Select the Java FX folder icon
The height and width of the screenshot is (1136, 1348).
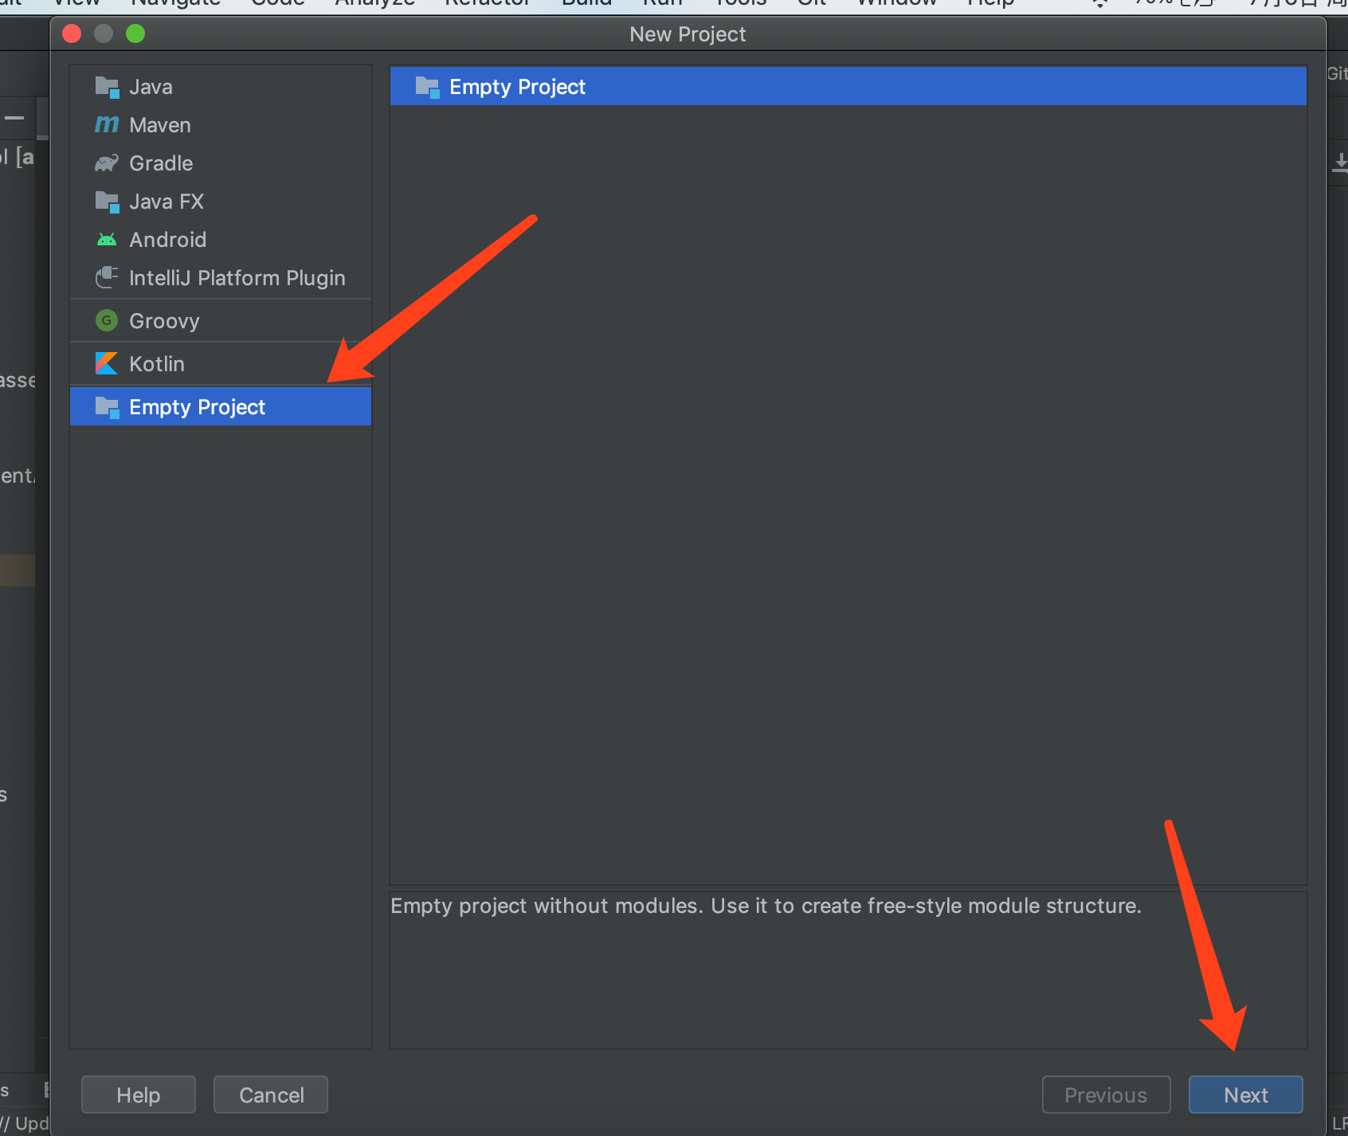click(107, 202)
